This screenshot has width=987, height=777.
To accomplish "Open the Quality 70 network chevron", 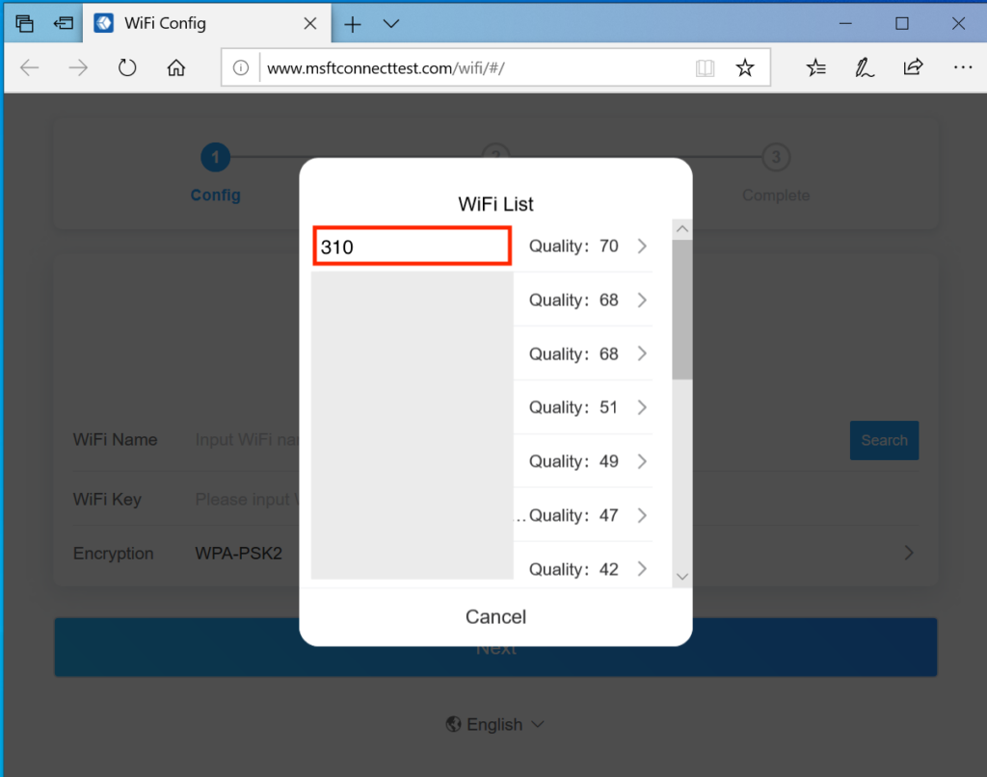I will coord(643,246).
